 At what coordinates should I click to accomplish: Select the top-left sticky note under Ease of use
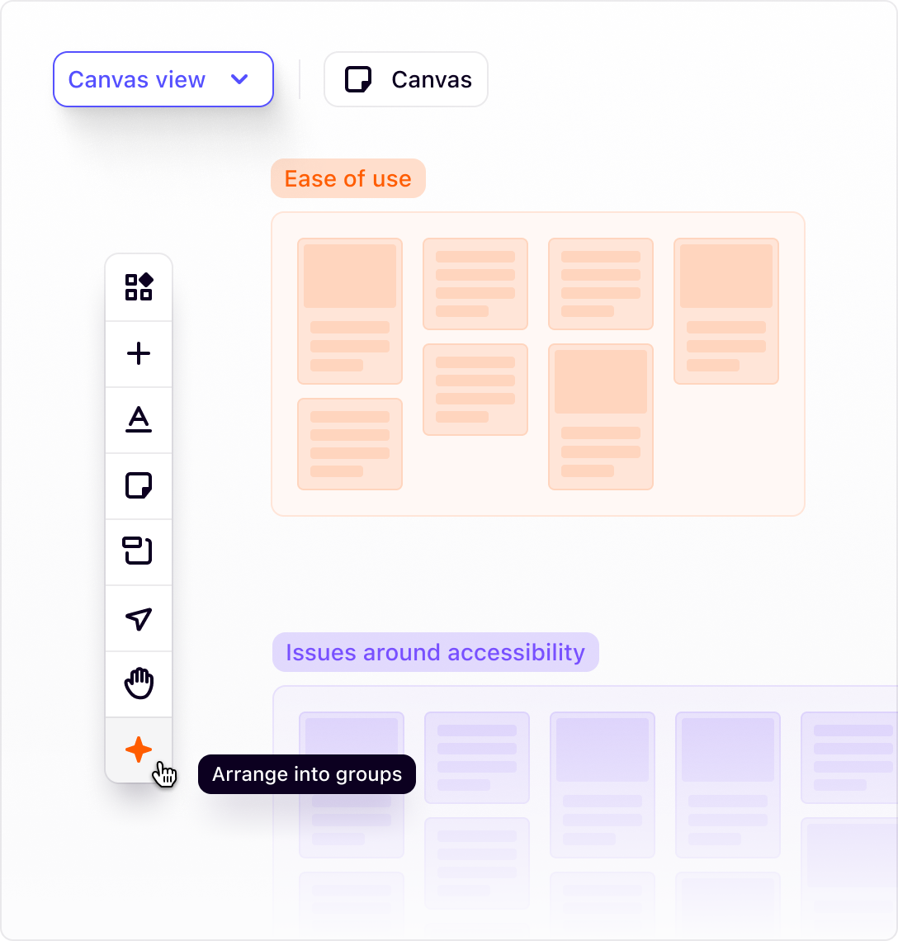[x=349, y=311]
